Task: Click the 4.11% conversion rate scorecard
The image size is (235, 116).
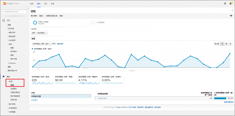Action: pos(89,80)
